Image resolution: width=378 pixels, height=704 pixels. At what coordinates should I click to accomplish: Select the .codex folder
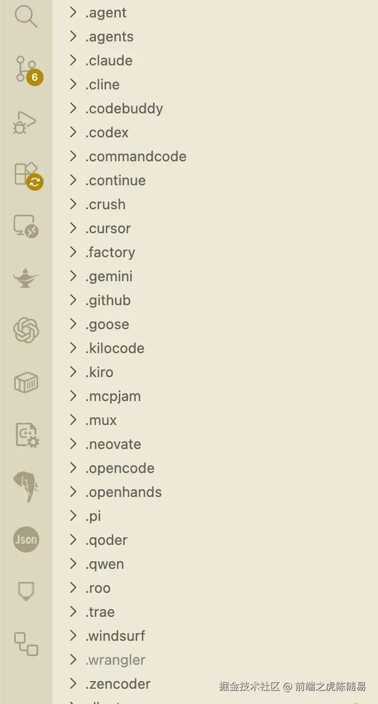107,132
